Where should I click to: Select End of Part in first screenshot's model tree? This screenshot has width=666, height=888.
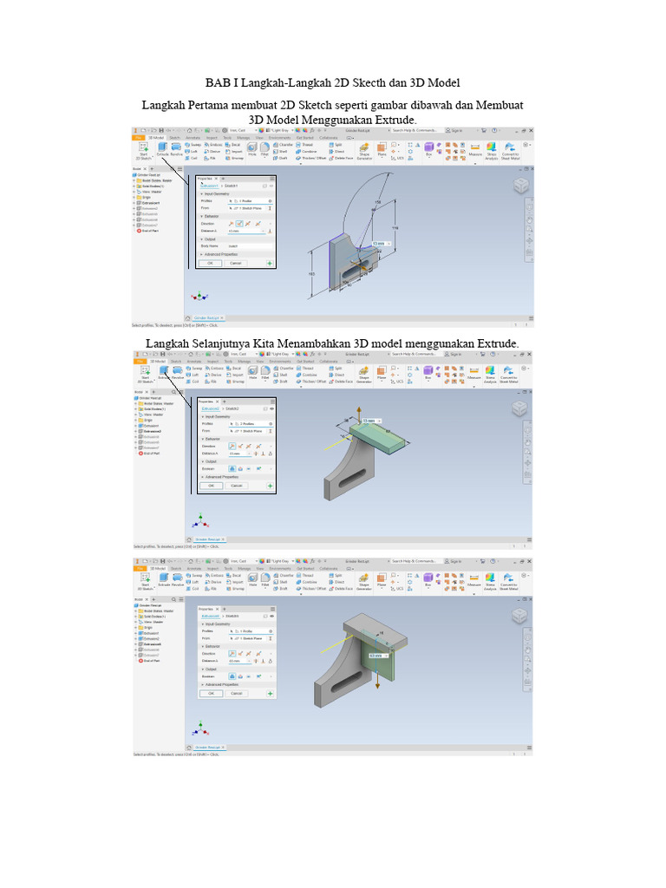point(147,231)
